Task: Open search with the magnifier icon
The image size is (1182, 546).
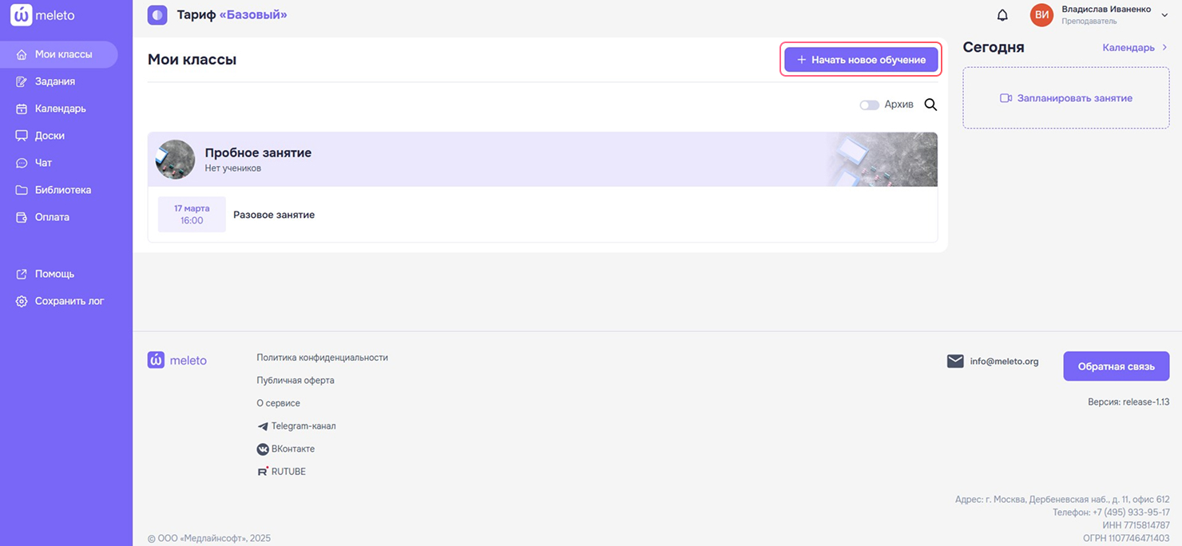Action: (x=930, y=105)
